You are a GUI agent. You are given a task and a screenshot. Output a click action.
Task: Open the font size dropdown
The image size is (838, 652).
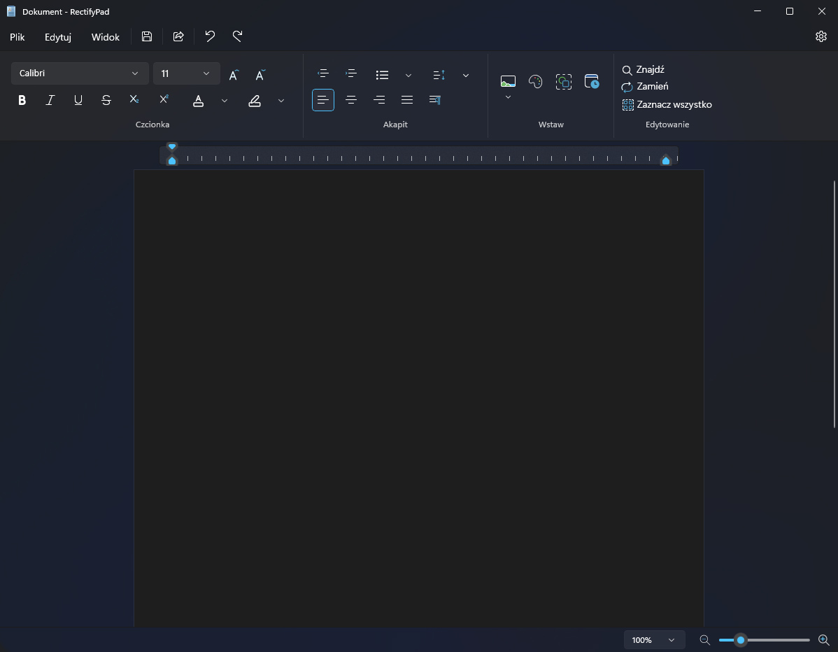(x=186, y=73)
